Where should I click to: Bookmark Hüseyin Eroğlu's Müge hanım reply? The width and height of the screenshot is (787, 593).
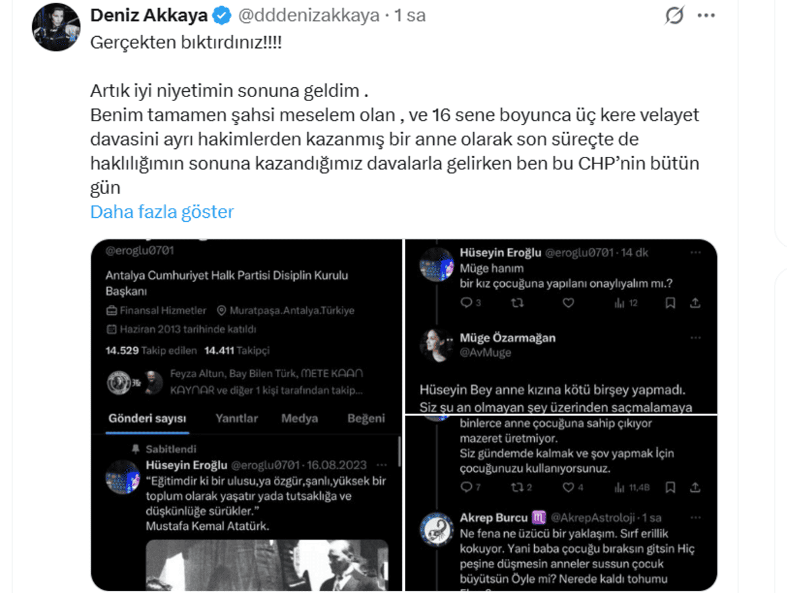pos(670,302)
